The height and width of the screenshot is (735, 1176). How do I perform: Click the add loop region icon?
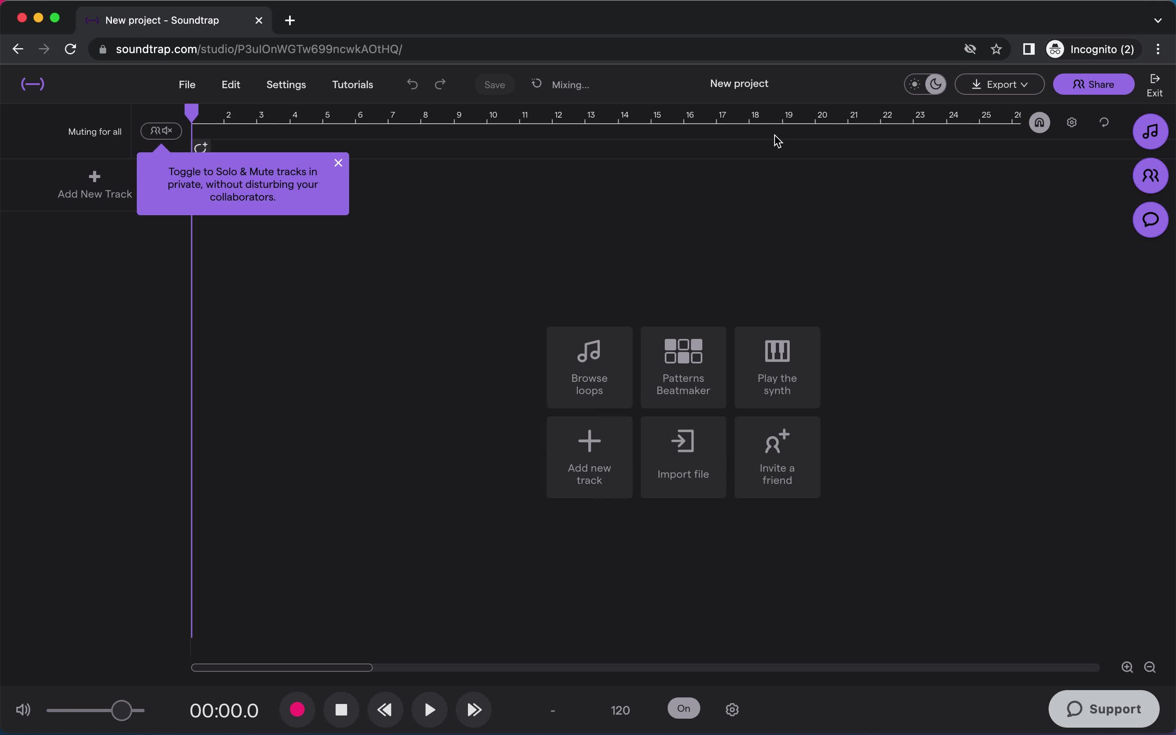click(201, 147)
